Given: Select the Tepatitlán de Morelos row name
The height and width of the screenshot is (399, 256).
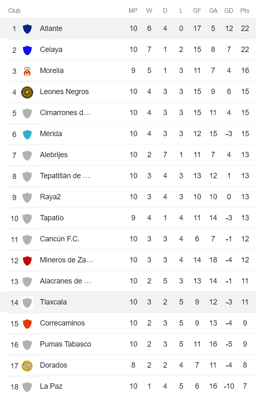Looking at the screenshot, I should pos(65,176).
